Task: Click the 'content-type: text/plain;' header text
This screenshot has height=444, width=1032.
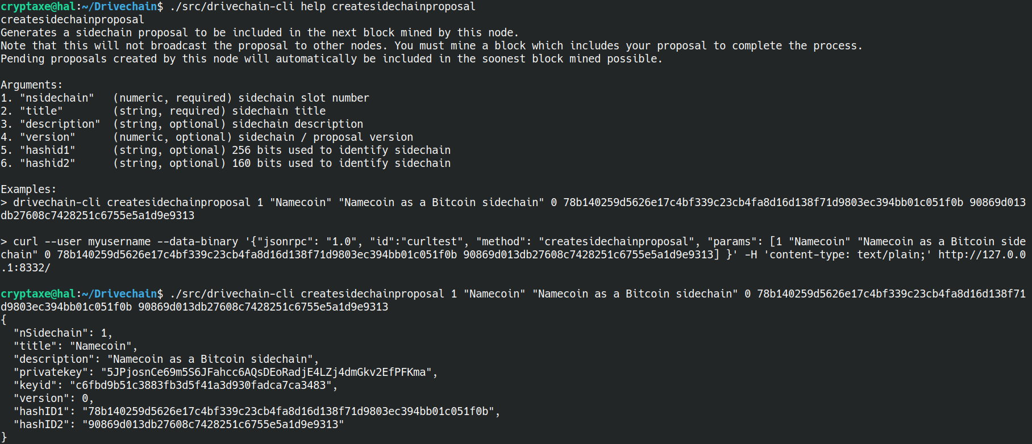Action: point(848,255)
